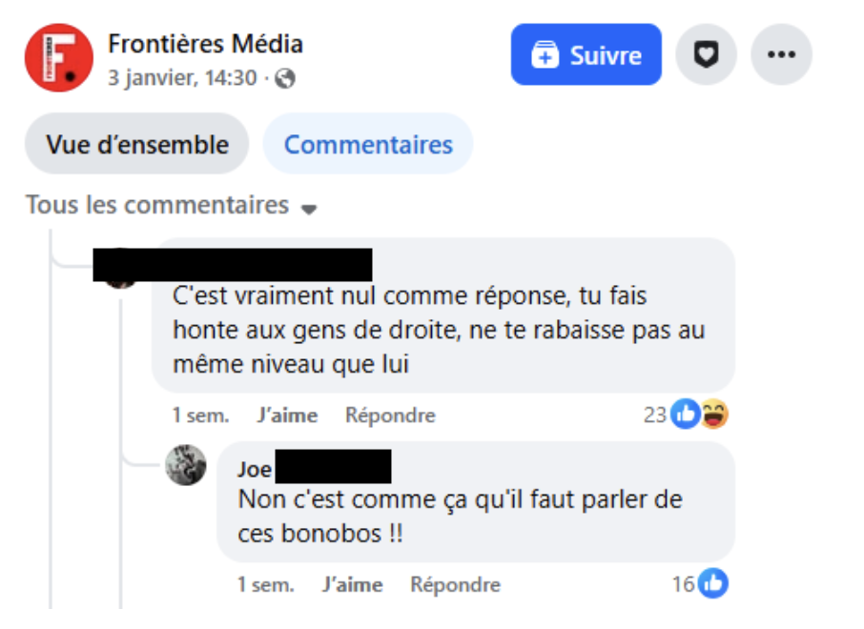864x629 pixels.
Task: Select the Commentaires tab
Action: click(x=368, y=145)
